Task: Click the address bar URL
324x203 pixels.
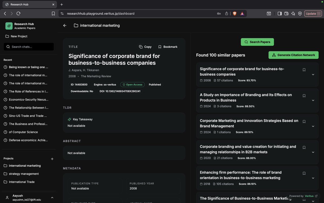Action: (x=100, y=14)
